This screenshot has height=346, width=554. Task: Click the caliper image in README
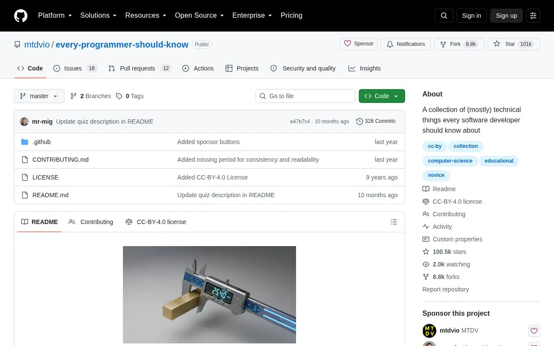[x=209, y=295]
